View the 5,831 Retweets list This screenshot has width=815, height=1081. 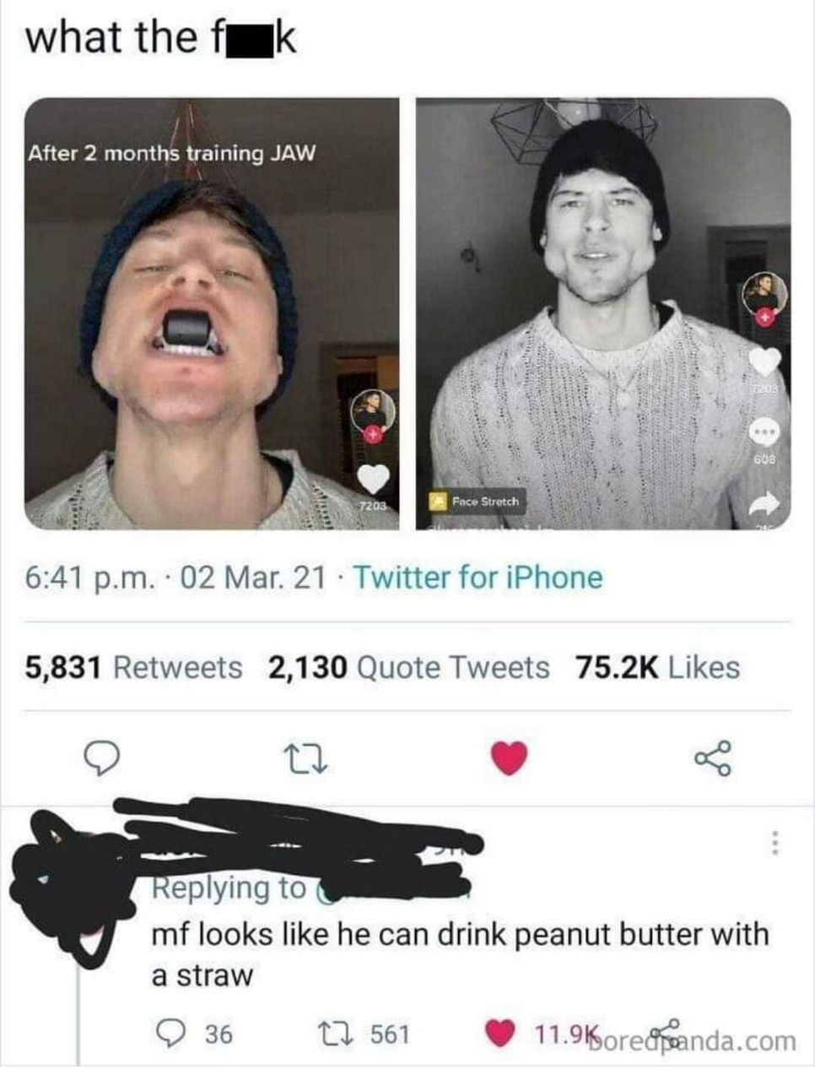[133, 667]
